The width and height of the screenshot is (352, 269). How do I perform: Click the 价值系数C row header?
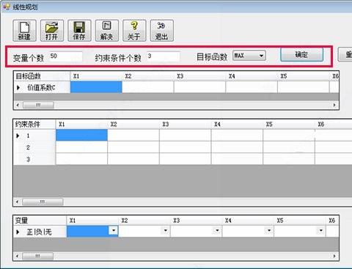[x=42, y=87]
